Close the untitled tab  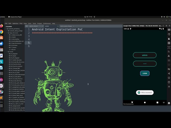[x=58, y=26]
